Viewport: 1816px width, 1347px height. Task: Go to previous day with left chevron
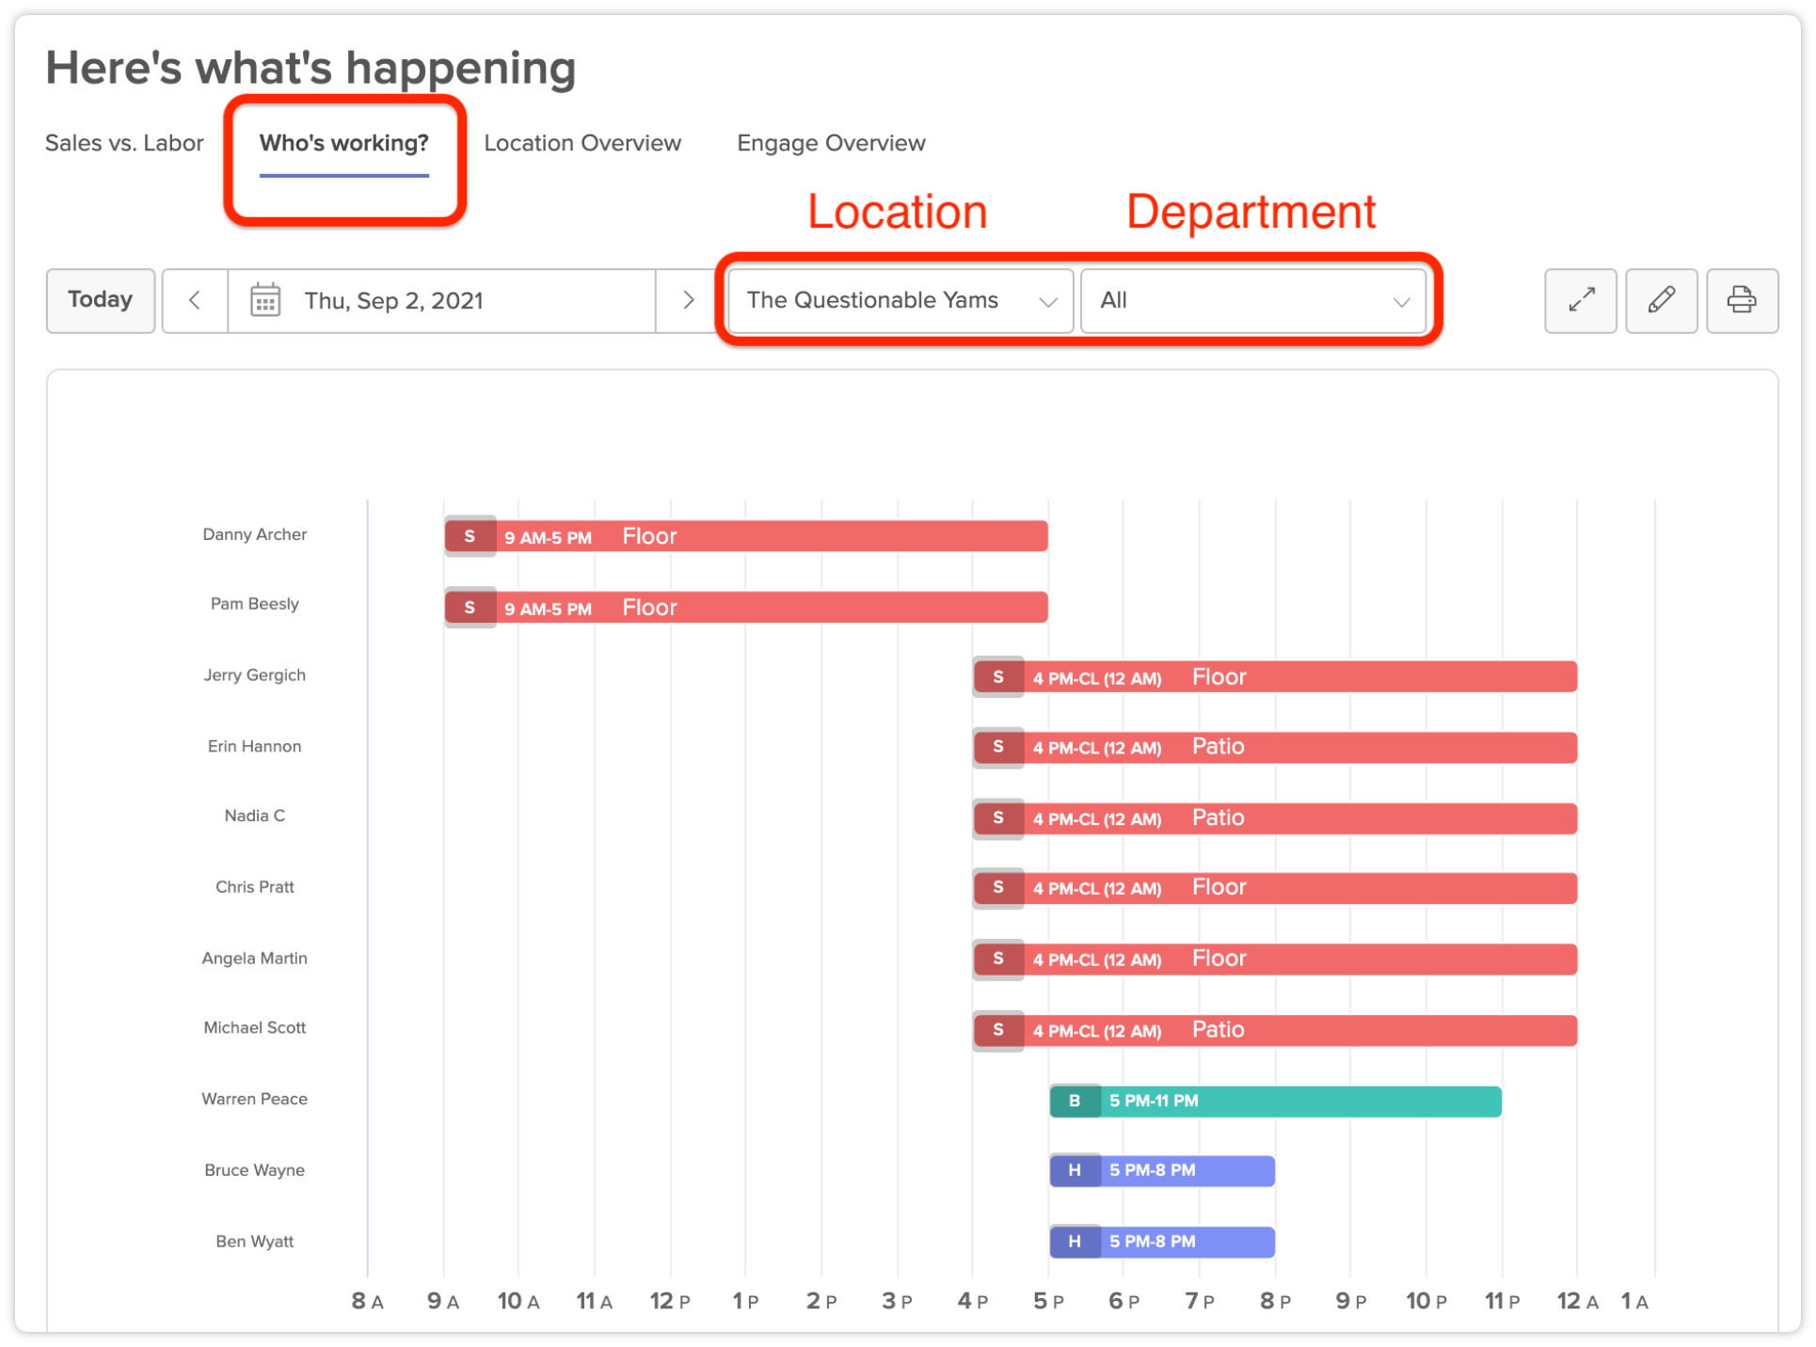point(195,301)
